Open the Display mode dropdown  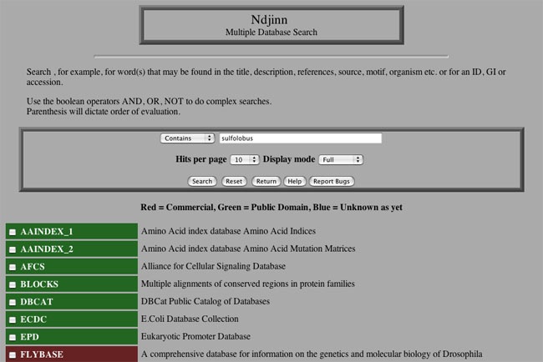pos(340,159)
